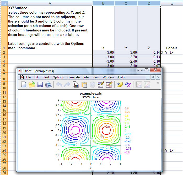Click the red 0.9 legend entry
183x175 pixels.
pos(127,108)
